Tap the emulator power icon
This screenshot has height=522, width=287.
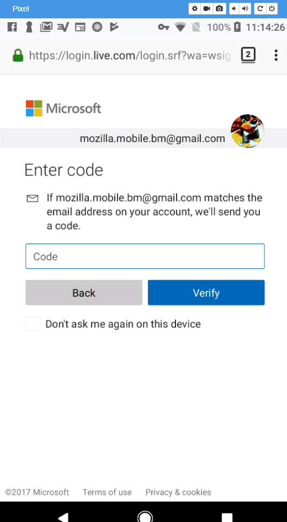point(272,9)
